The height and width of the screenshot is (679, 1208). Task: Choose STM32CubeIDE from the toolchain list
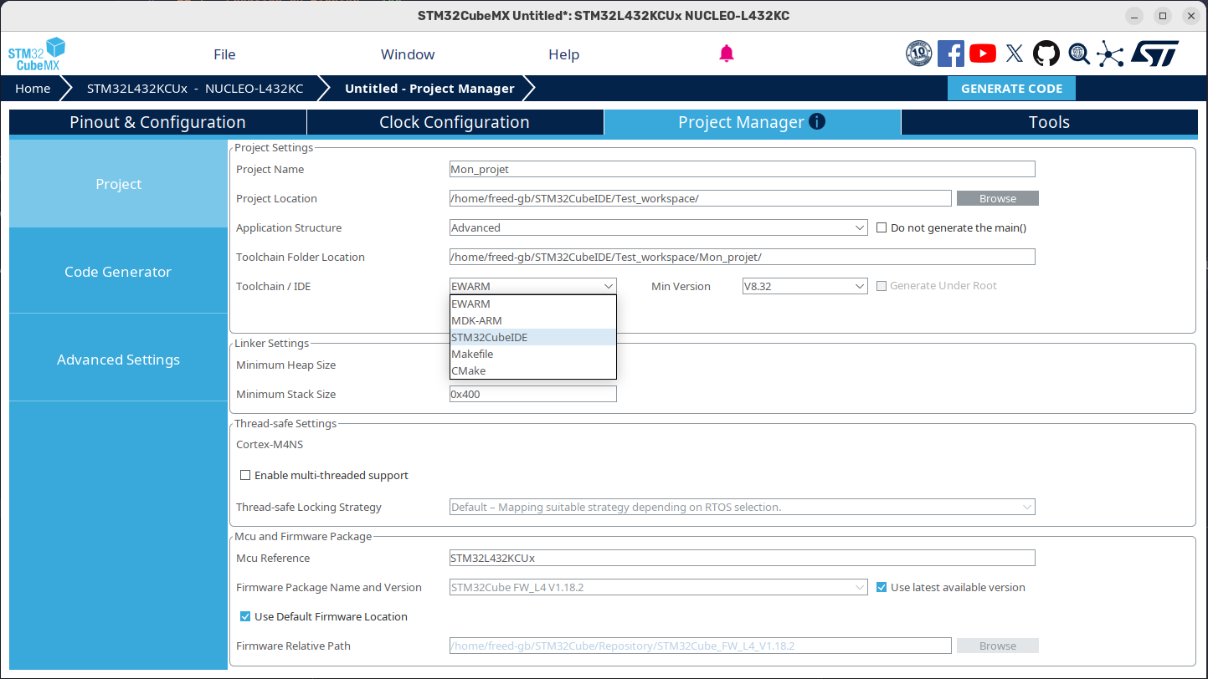click(533, 337)
